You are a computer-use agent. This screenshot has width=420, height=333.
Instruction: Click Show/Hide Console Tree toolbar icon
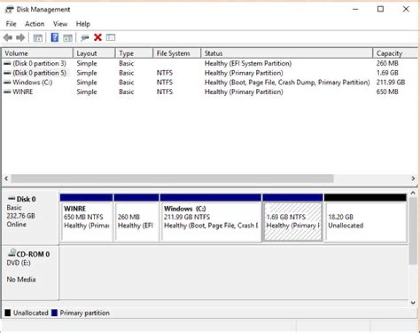pyautogui.click(x=37, y=38)
